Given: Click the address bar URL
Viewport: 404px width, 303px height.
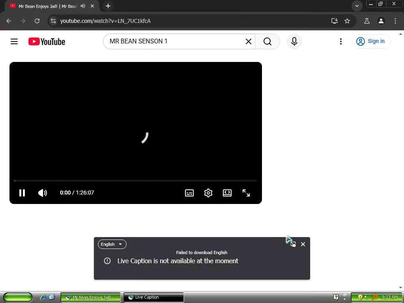Looking at the screenshot, I should 105,21.
